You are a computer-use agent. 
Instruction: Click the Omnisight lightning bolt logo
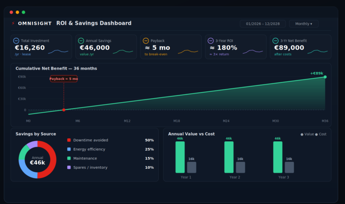pos(13,23)
